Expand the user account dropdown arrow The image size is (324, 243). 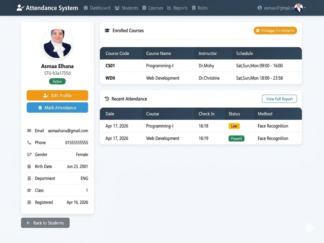(305, 8)
